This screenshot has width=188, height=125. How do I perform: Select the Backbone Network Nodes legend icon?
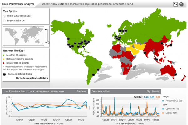point(4,74)
